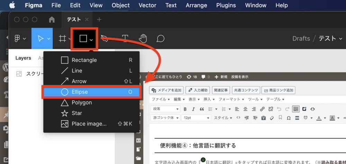Open the Figma app menu
The image size is (346, 164).
point(34,5)
